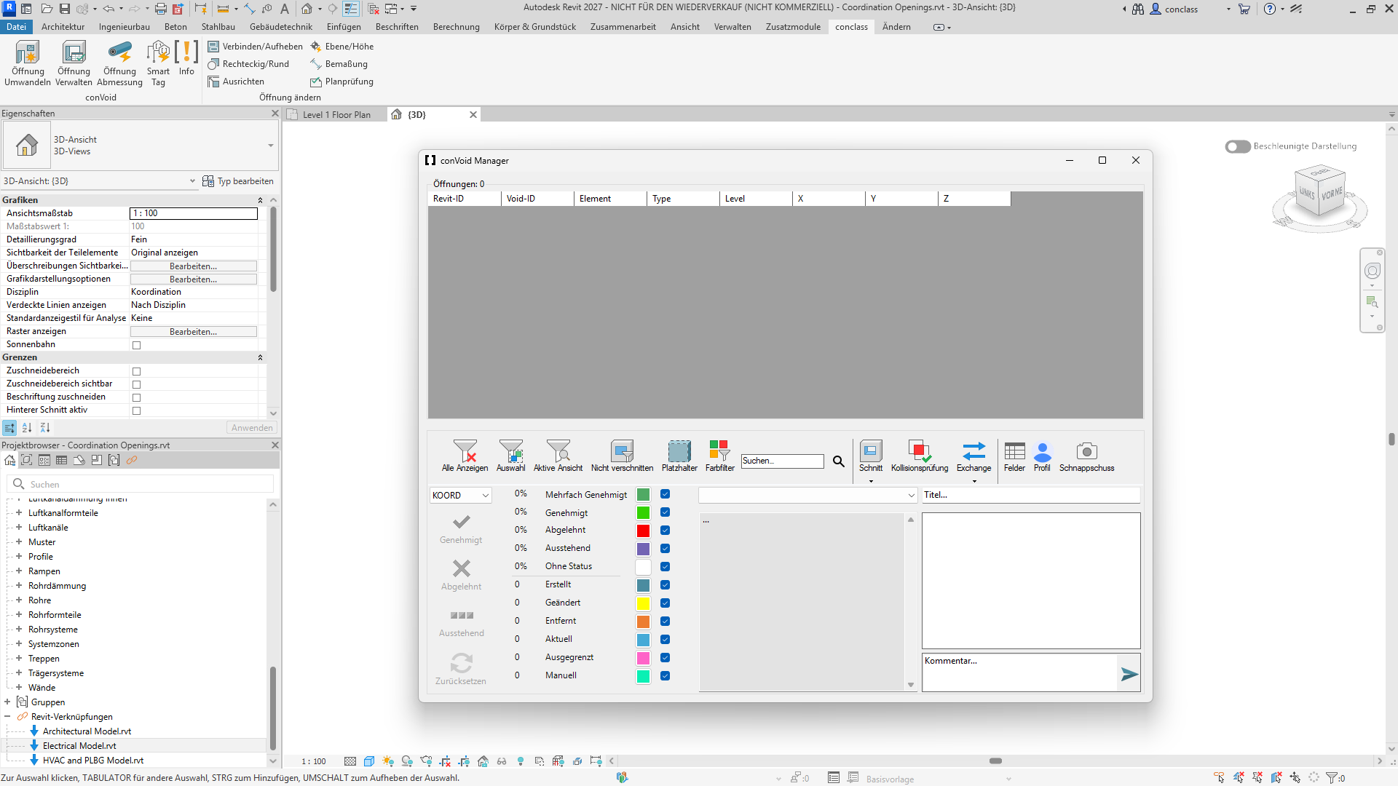The height and width of the screenshot is (786, 1398).
Task: Click the yellow Geändert color swatch
Action: 643,603
